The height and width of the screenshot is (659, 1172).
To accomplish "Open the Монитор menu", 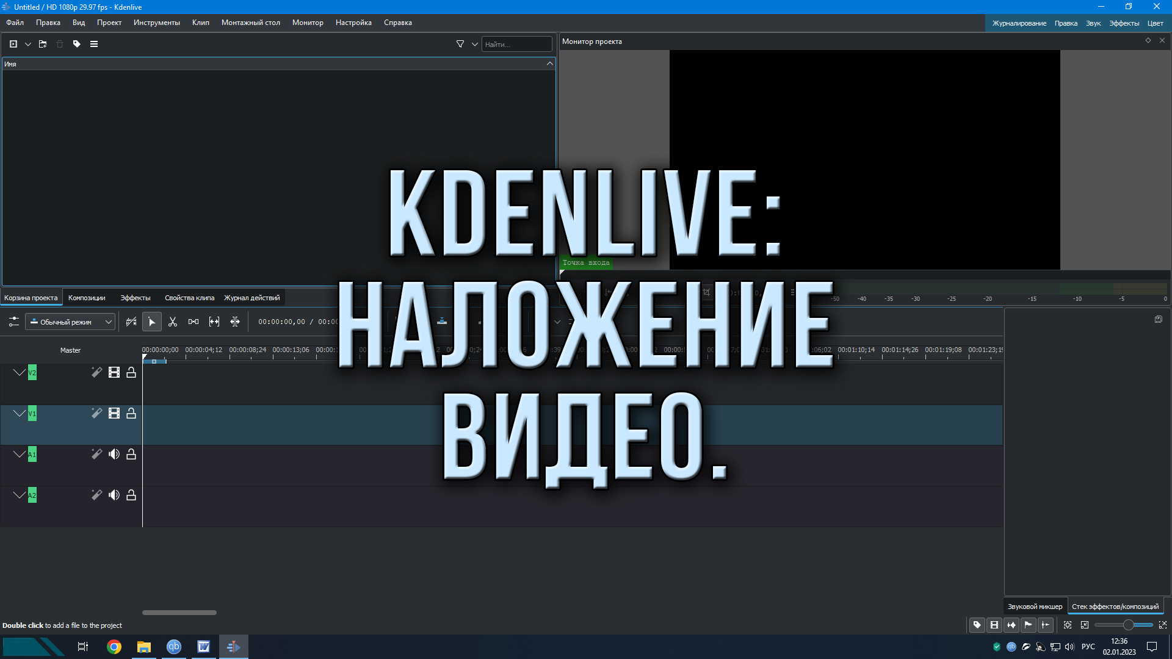I will point(308,23).
